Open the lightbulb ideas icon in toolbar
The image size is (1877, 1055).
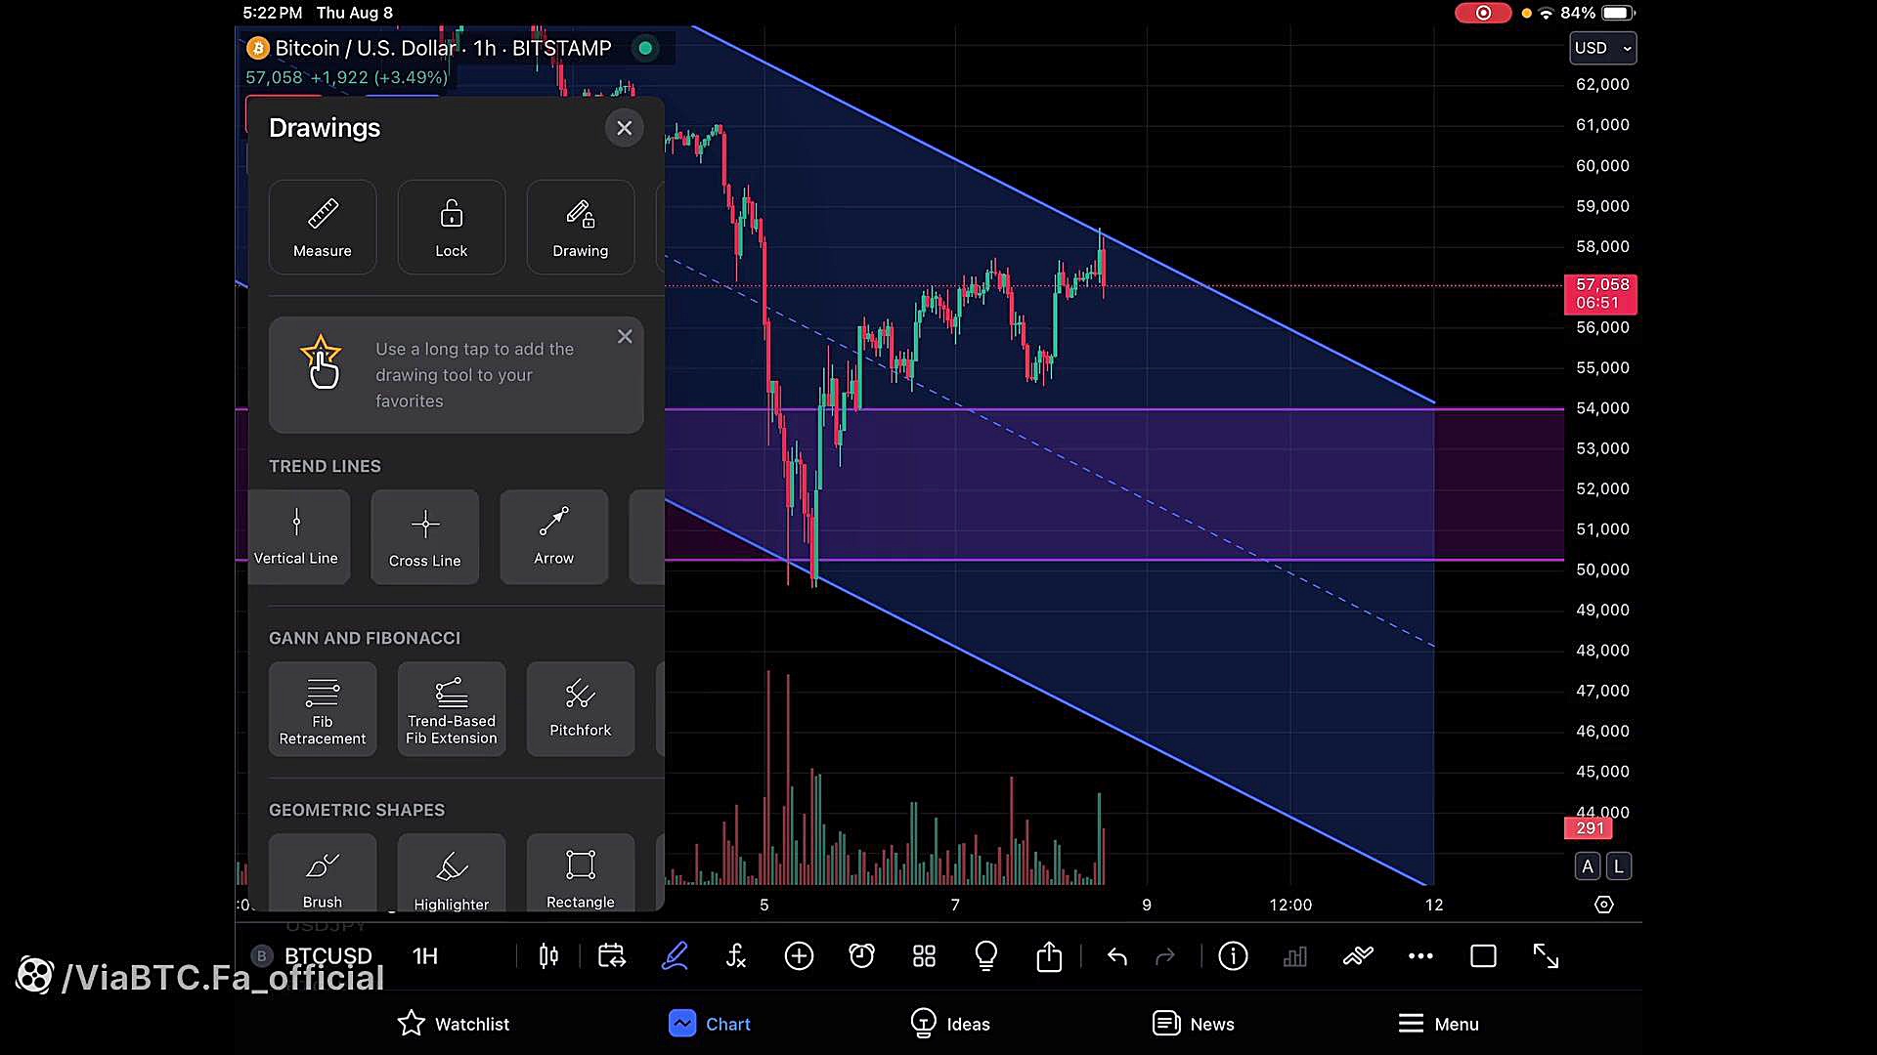click(x=986, y=956)
